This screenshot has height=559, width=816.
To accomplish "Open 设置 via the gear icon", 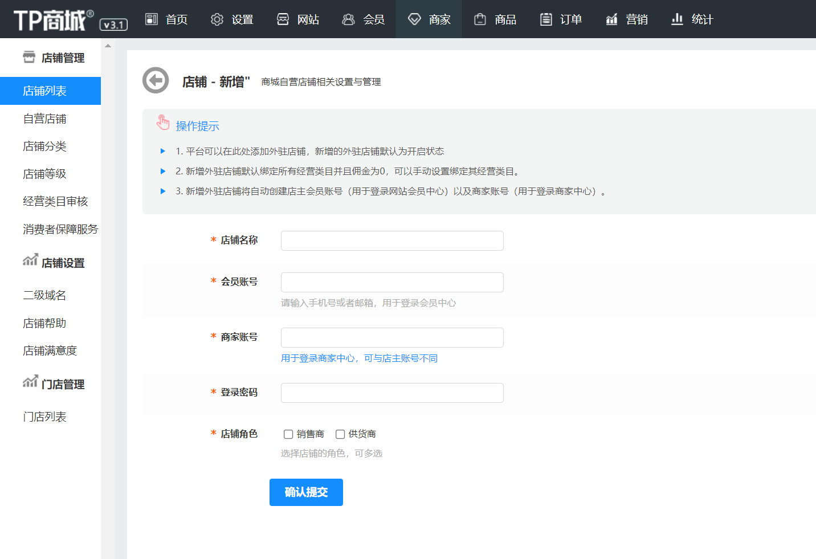I will coord(217,19).
